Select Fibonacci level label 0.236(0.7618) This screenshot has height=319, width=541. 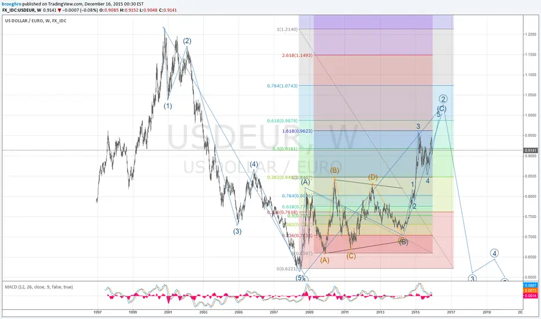tap(282, 212)
